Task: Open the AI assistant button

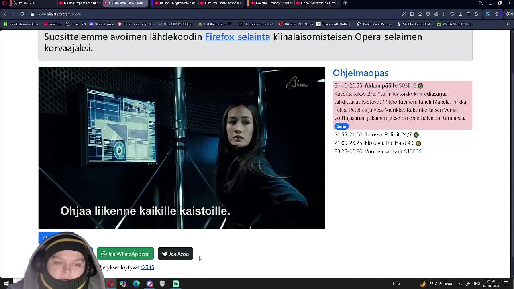Action: [x=509, y=14]
